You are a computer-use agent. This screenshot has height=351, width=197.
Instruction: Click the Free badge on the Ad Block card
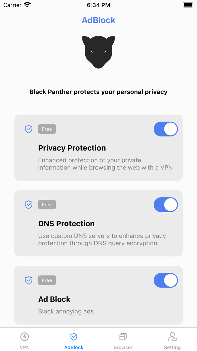click(47, 280)
